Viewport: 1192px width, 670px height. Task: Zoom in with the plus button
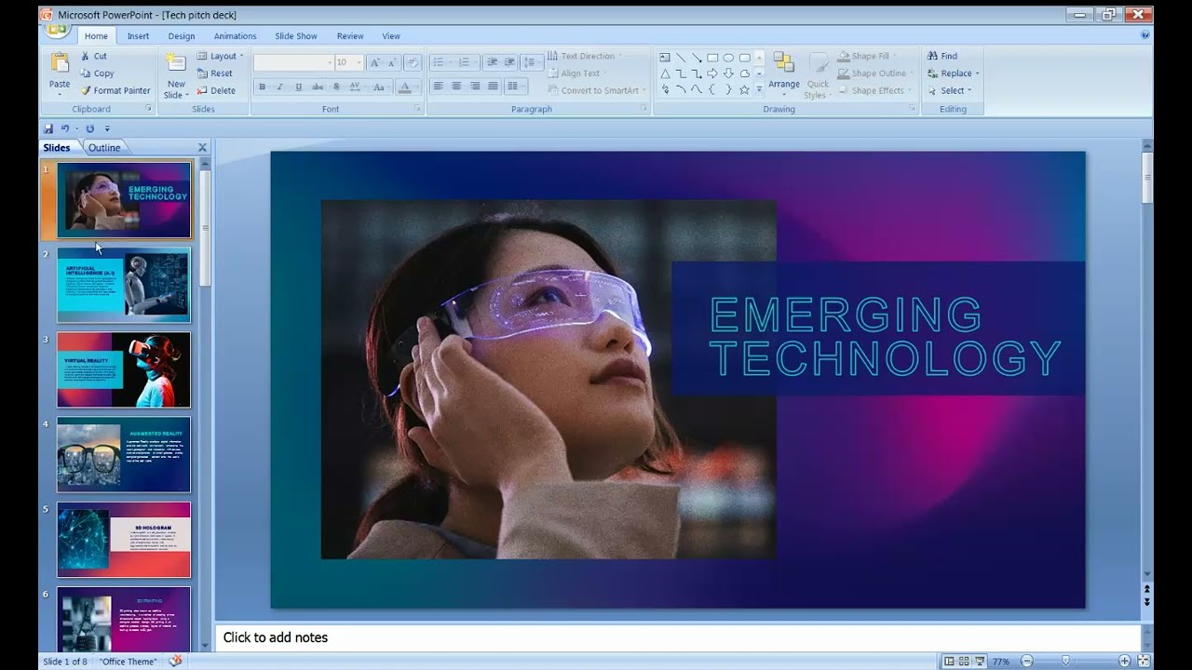click(x=1125, y=662)
